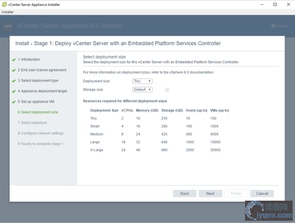The height and width of the screenshot is (223, 295).
Task: Click the vCPUs column header
Action: coord(127,110)
